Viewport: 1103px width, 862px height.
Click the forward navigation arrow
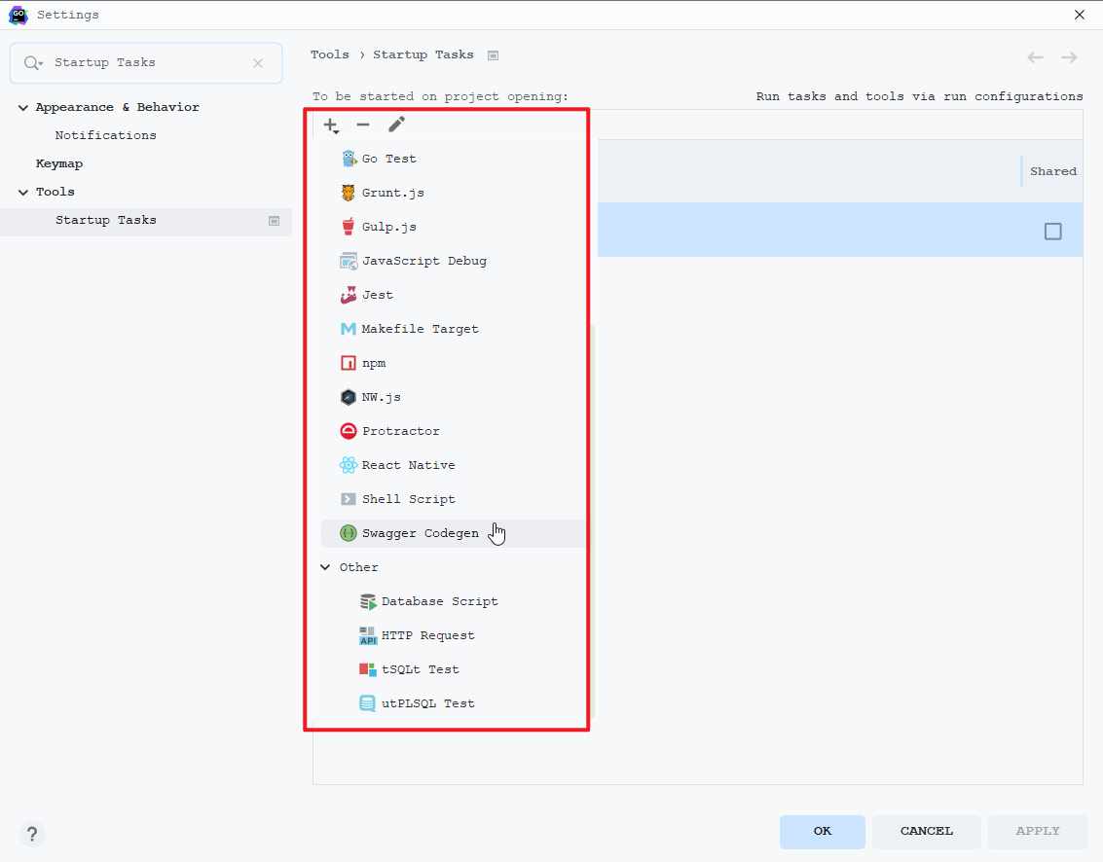1069,57
